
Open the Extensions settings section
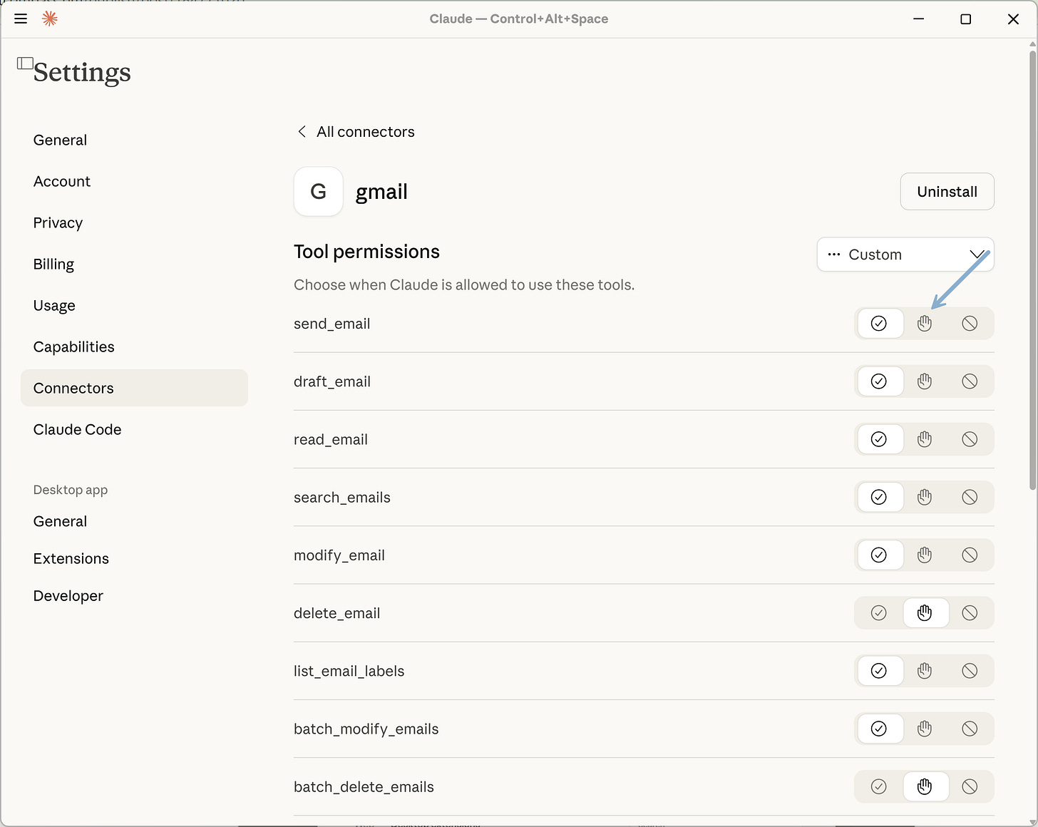click(71, 558)
